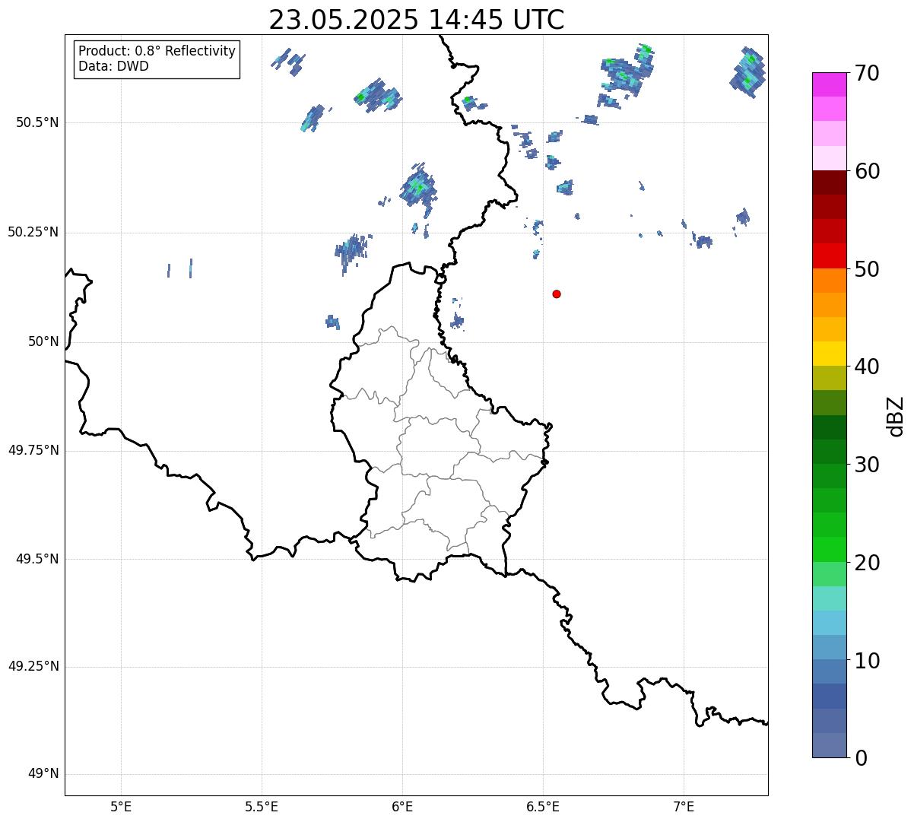
Task: Click the red station marker dot
Action: click(557, 294)
